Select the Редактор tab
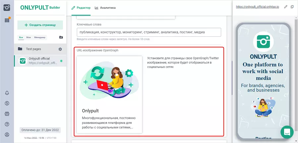 click(81, 8)
